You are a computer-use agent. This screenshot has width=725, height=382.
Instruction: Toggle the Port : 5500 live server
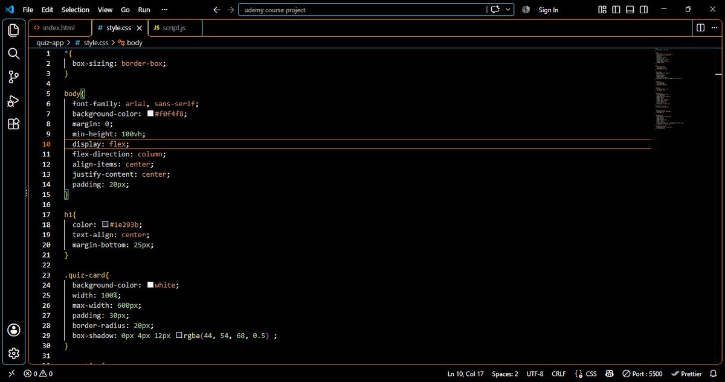tap(643, 374)
